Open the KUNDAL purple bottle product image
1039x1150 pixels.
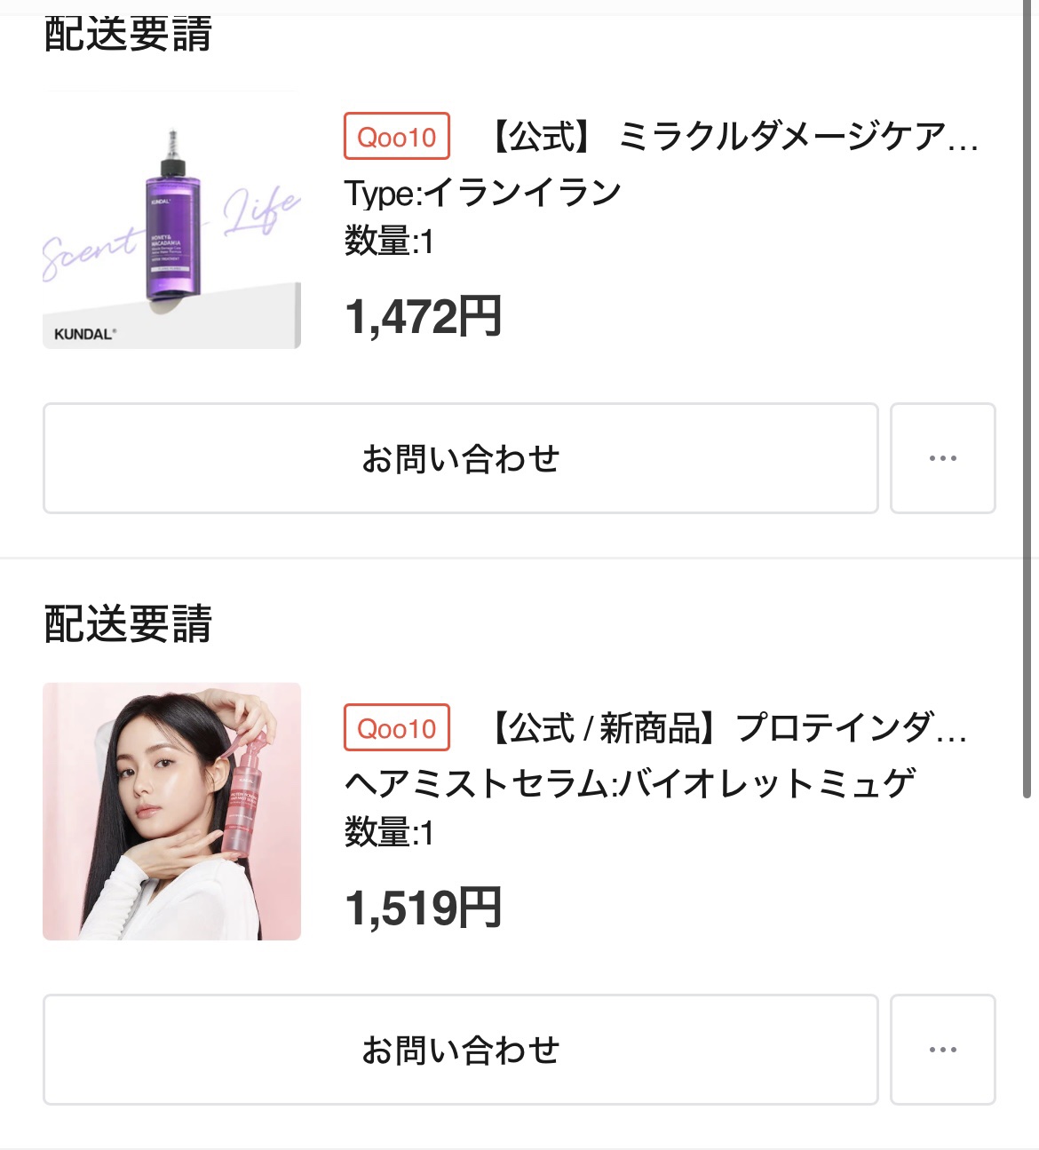(x=171, y=219)
